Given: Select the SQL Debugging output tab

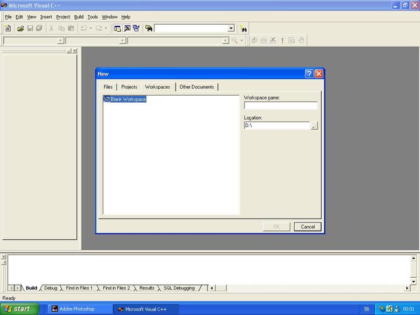Looking at the screenshot, I should (x=179, y=288).
